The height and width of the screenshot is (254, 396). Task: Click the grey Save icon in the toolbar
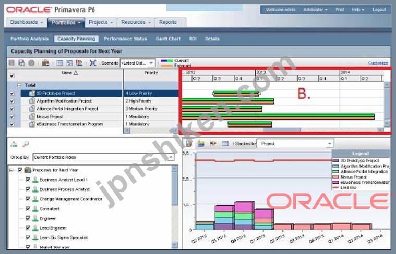pos(11,63)
